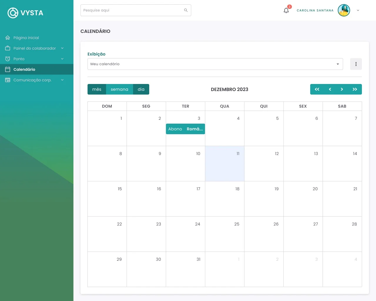This screenshot has height=301, width=376.
Task: Go to the previous month arrow
Action: (330, 89)
